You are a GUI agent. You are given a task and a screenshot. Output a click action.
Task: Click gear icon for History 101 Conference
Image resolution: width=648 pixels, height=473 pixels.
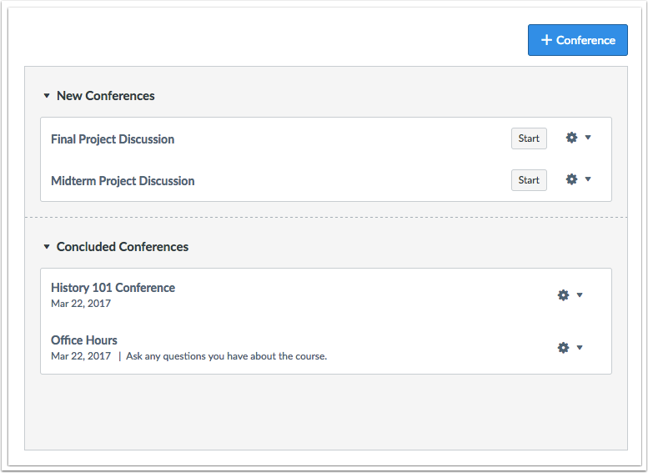coord(563,295)
